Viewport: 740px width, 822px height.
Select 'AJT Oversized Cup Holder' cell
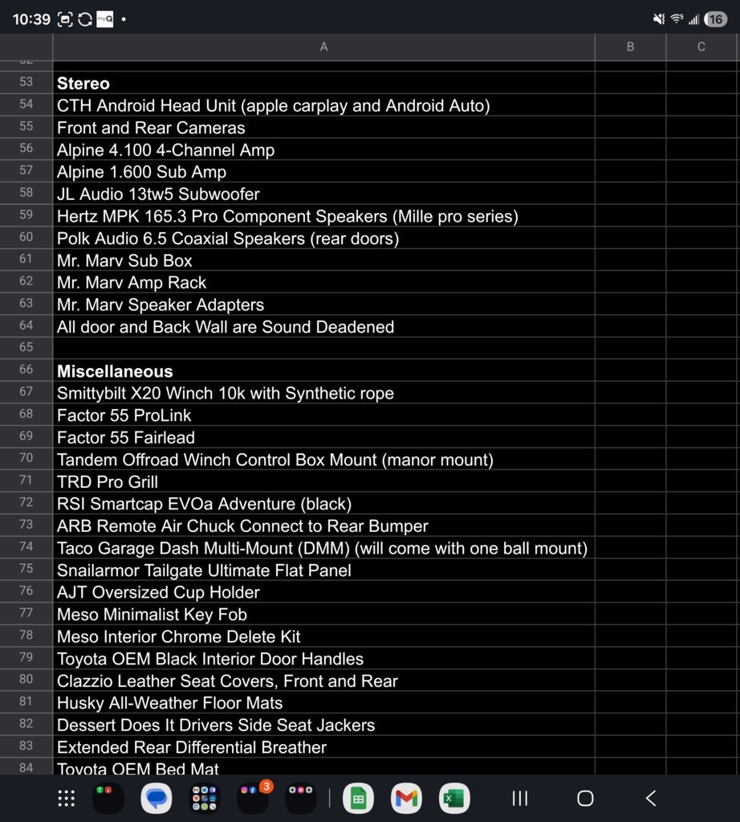(x=323, y=592)
